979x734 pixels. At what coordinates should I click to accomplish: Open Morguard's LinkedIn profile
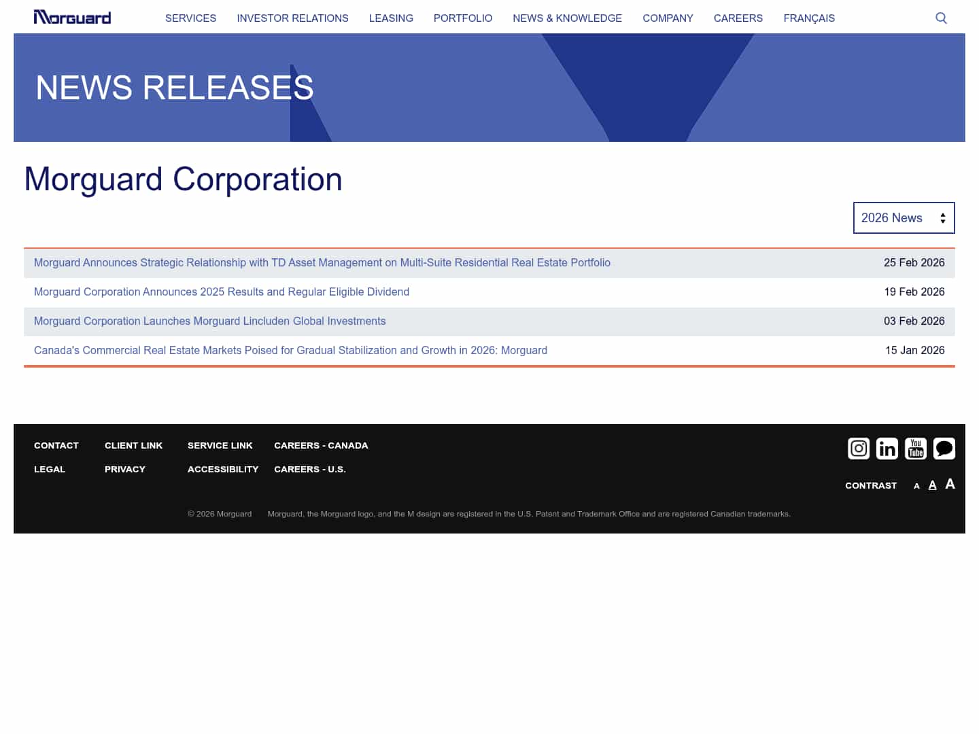pyautogui.click(x=887, y=449)
